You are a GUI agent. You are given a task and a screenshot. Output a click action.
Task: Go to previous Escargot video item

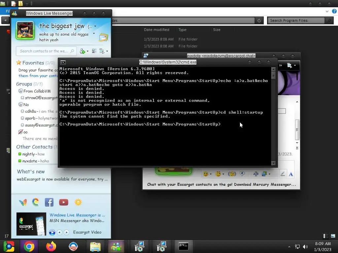[60, 232]
